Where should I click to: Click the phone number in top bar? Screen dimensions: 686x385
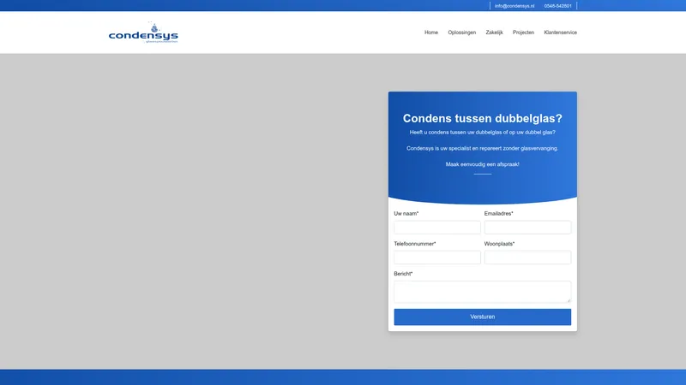tap(558, 6)
